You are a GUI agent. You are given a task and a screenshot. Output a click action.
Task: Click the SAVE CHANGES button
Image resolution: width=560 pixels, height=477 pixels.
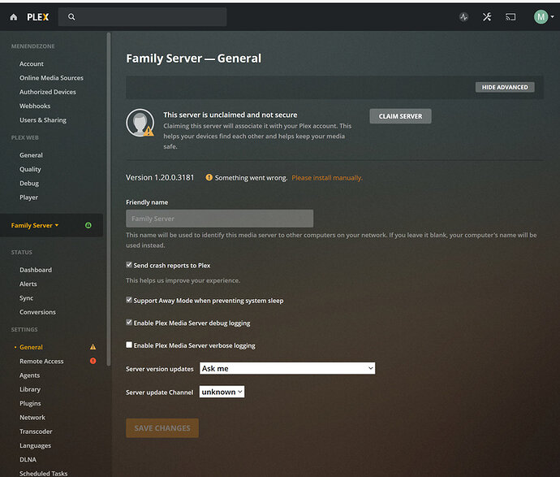pos(162,428)
